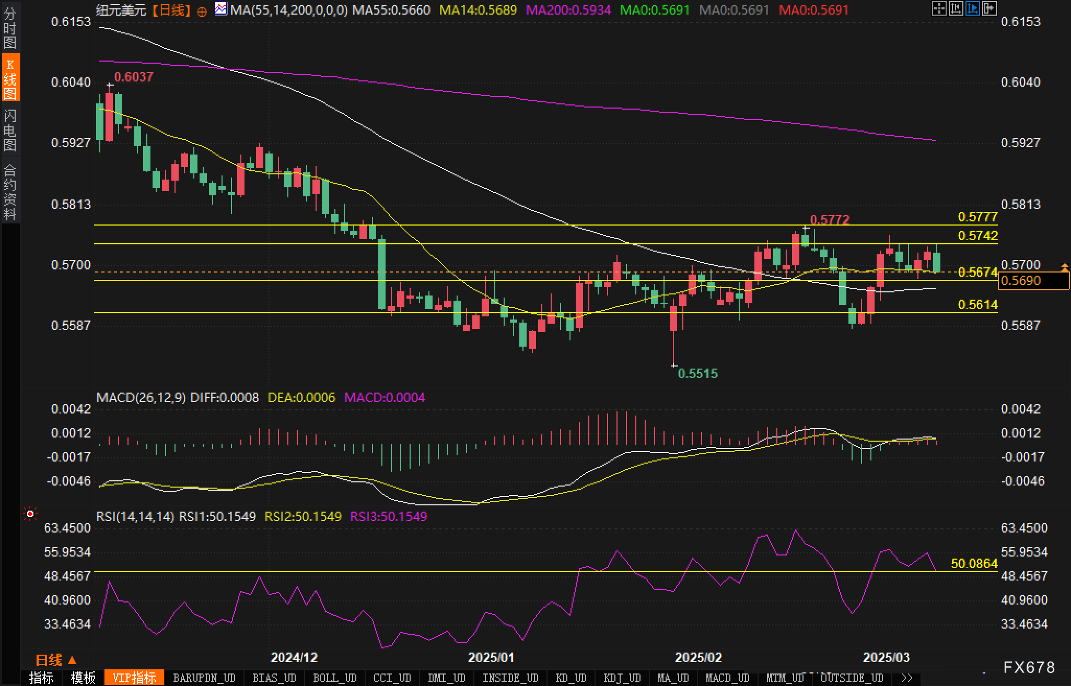Click the red sun marker next to the RSI panel

point(30,515)
